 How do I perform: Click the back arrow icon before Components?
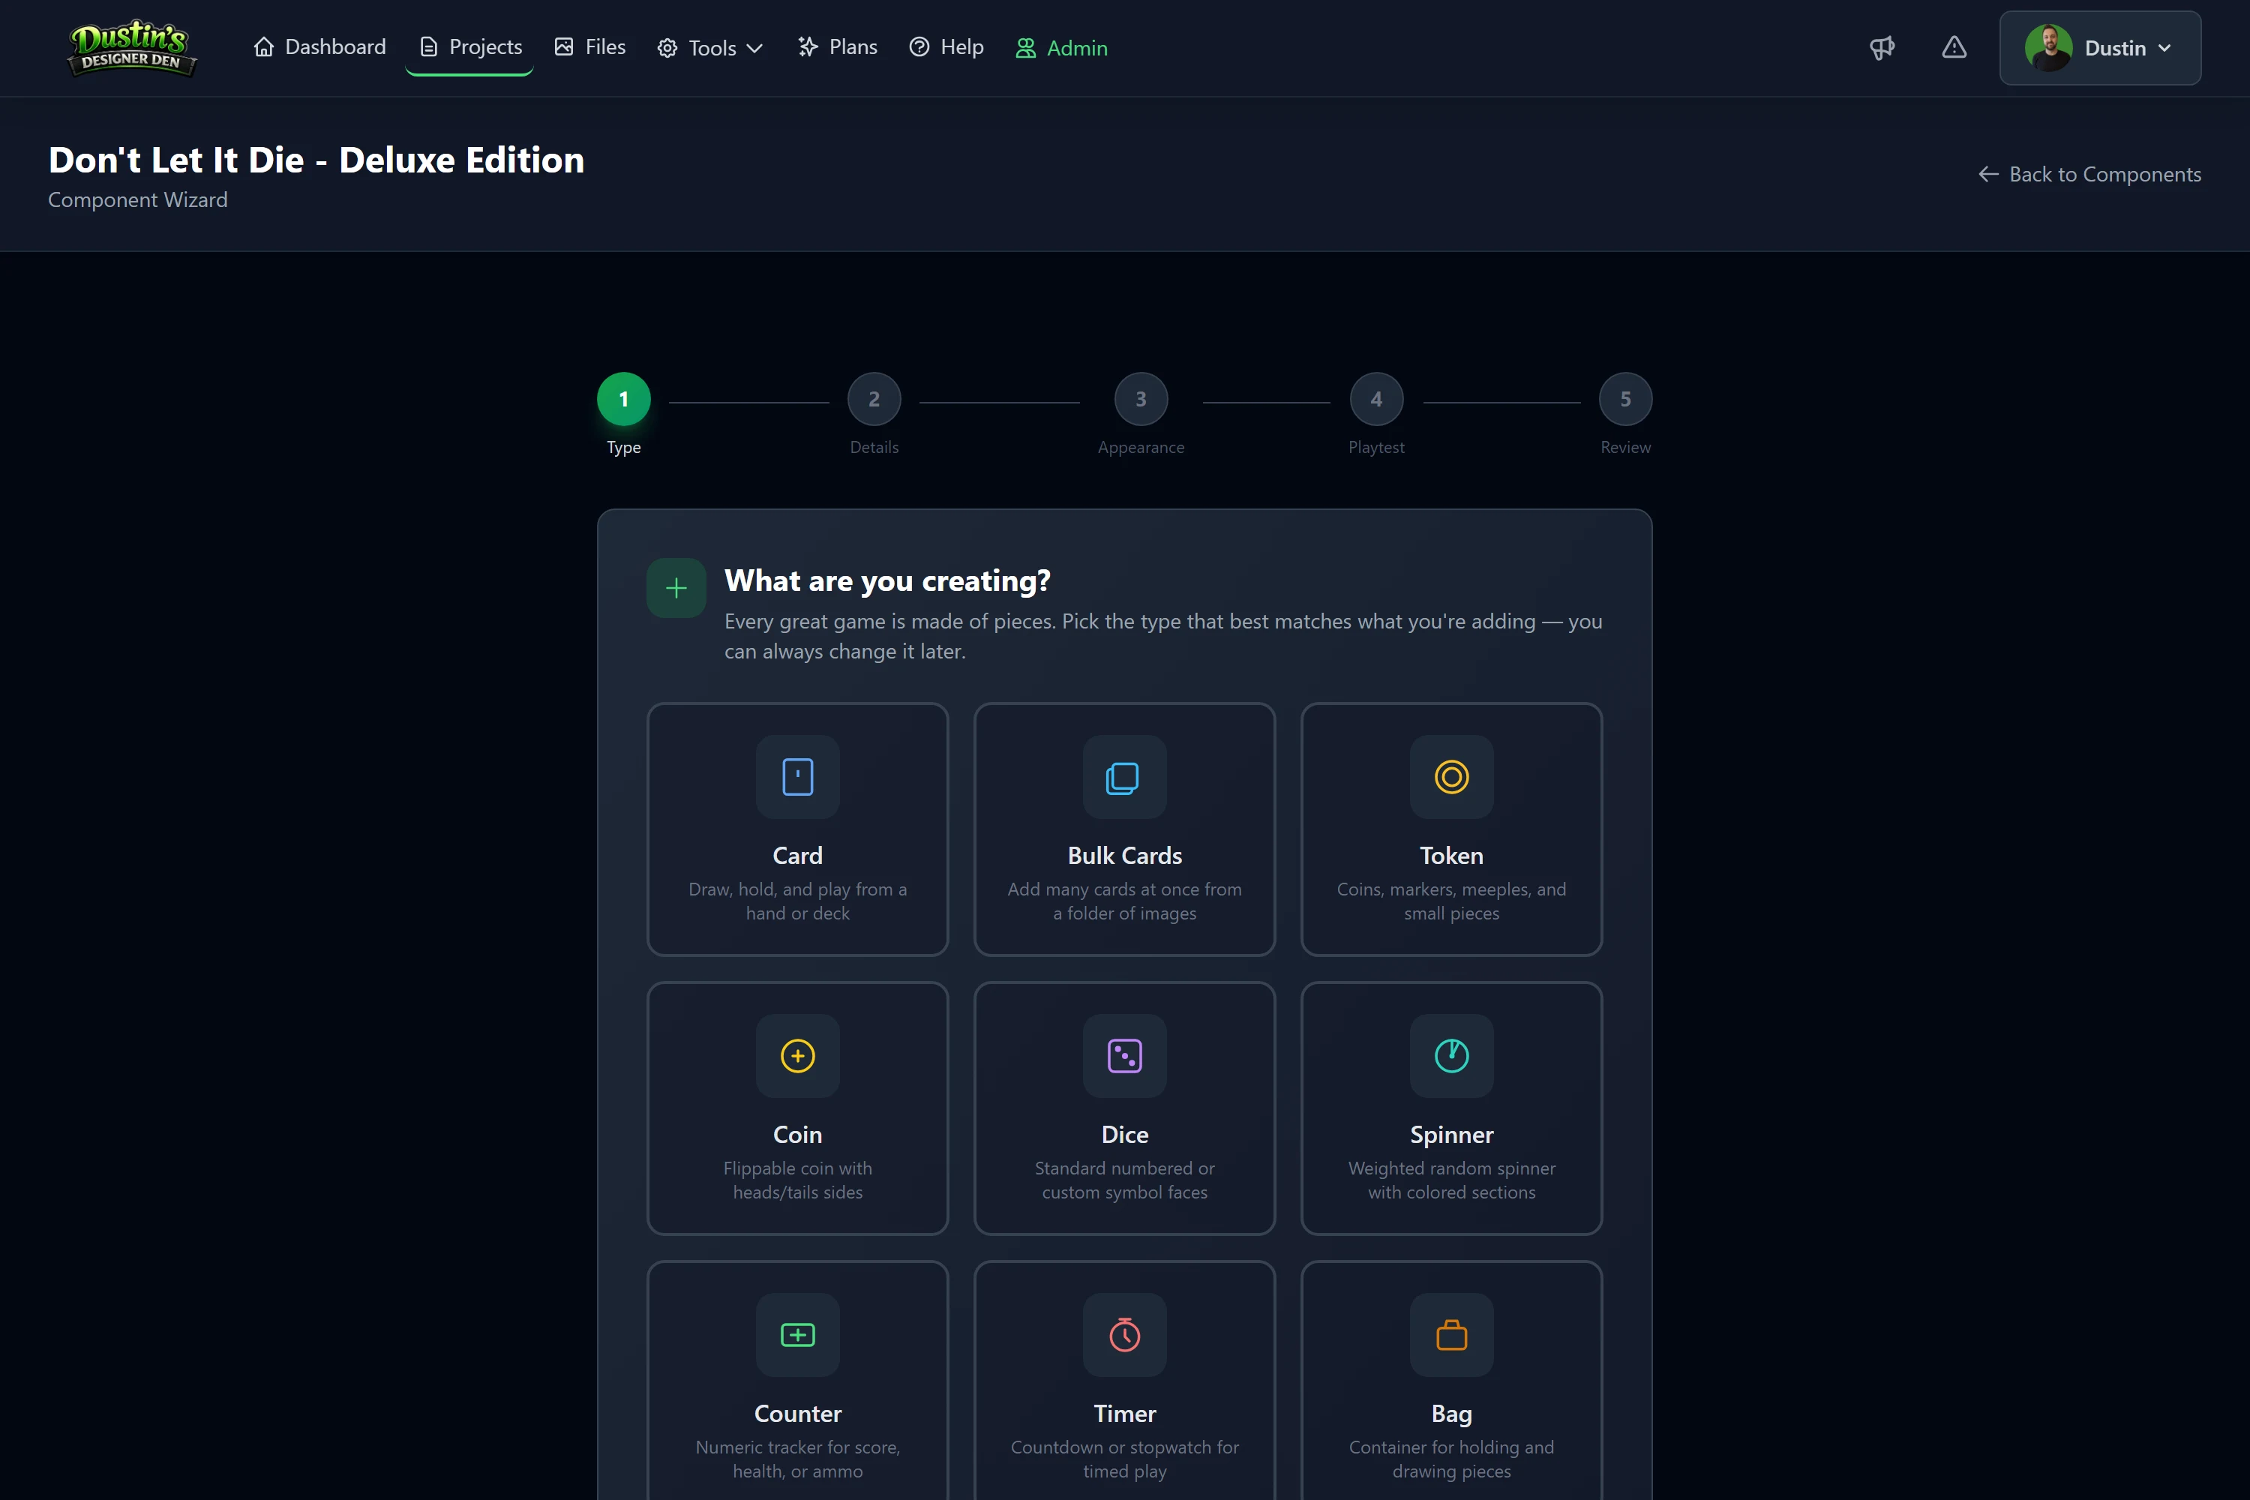[x=1989, y=174]
